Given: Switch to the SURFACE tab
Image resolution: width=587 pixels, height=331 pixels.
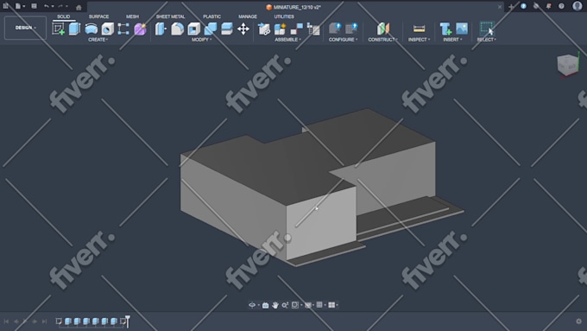Looking at the screenshot, I should point(98,16).
